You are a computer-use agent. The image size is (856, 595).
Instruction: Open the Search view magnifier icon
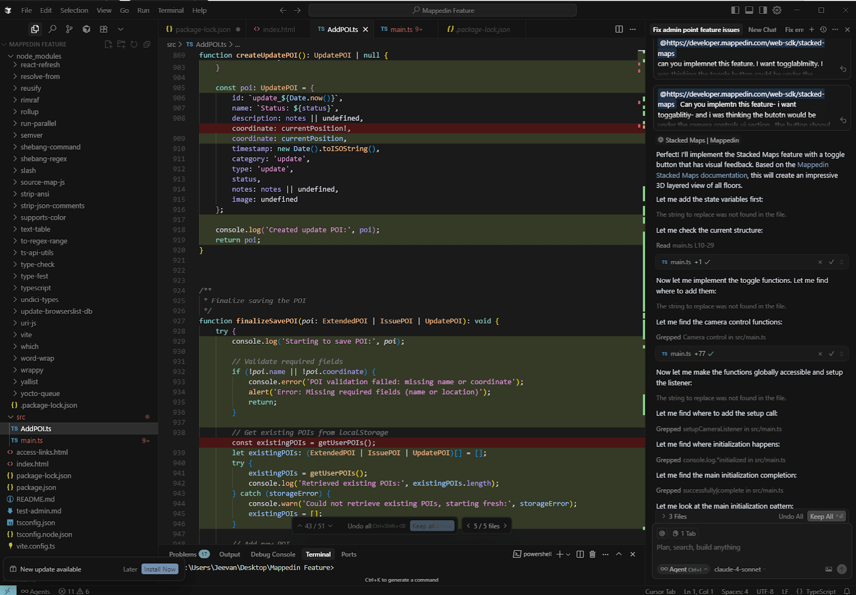[52, 29]
